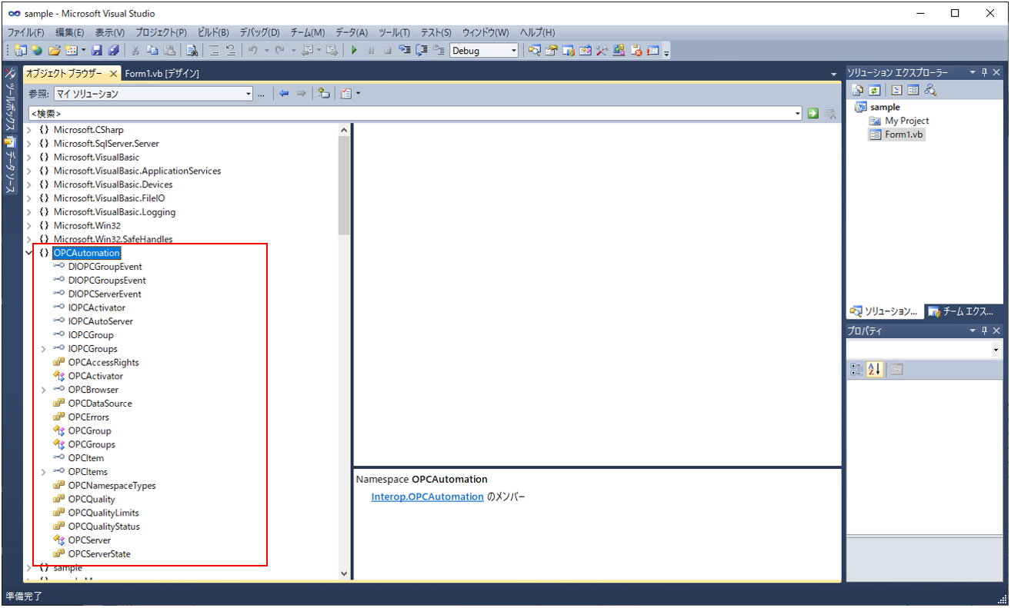Switch to the Form1.vb [デザイン] tab

(x=162, y=73)
